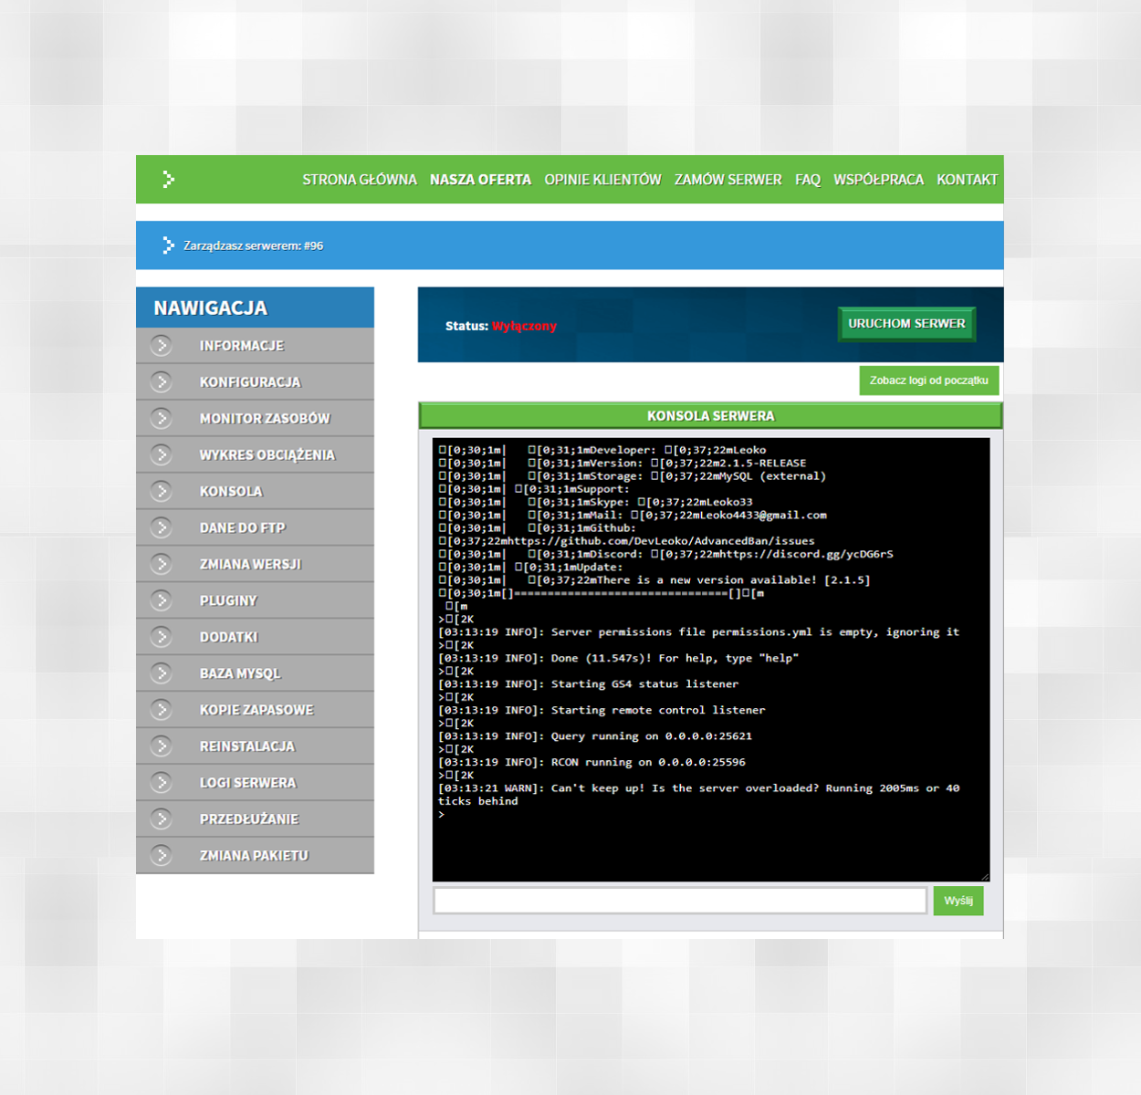Click the arrow icon beside KOPIE ZAPASOWE
The height and width of the screenshot is (1095, 1141).
pos(162,709)
